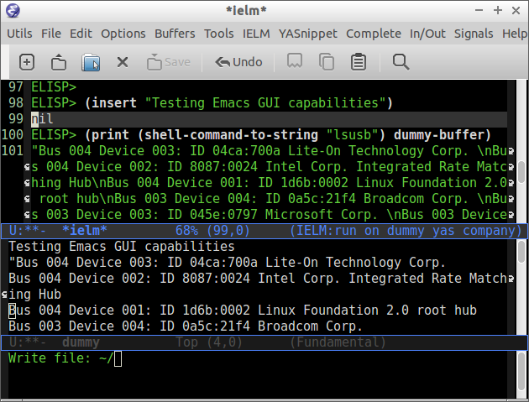Image resolution: width=529 pixels, height=402 pixels.
Task: Click 'Linux Foundation 2.0 root hub' line in dummy buffer
Action: 242,311
